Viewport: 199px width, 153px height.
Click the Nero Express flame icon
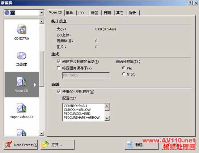click(8, 145)
